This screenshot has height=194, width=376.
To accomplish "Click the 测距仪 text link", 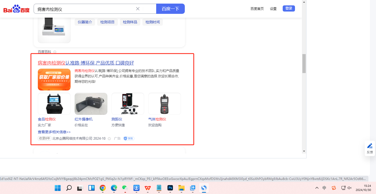I will [x=117, y=119].
